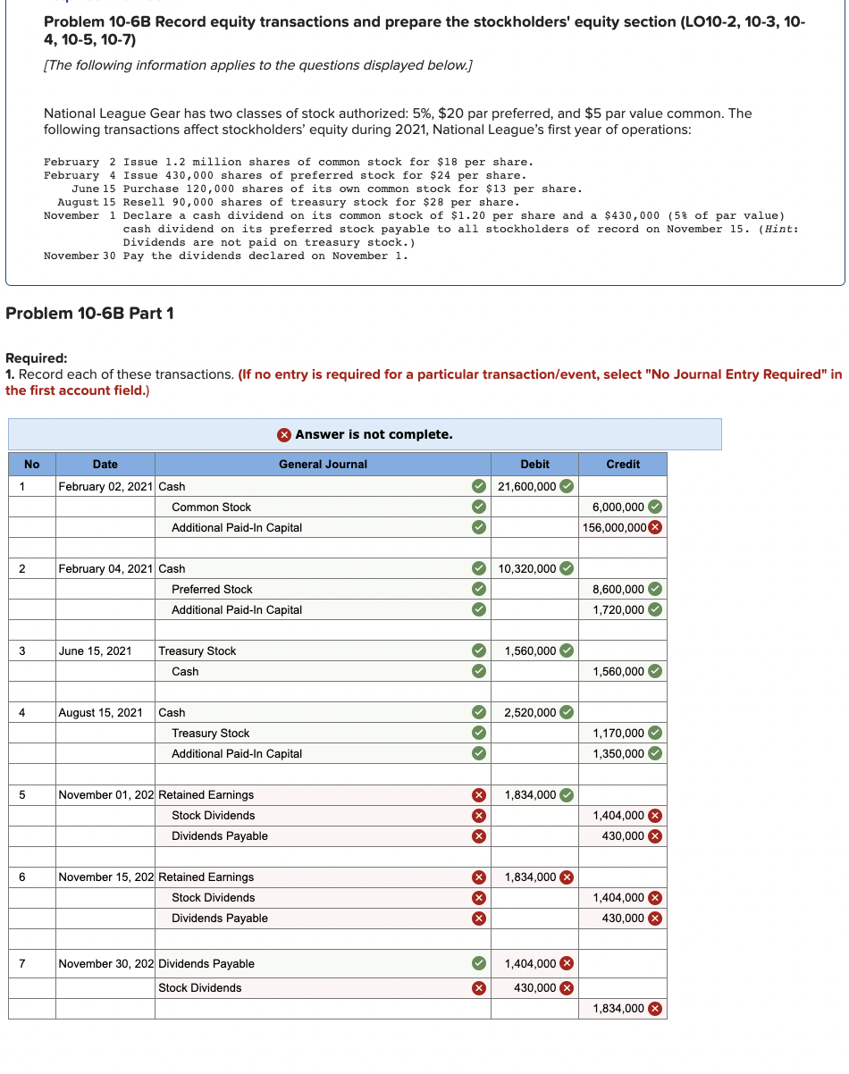Click the green check beside the Treasury Stock entry
849x1074 pixels.
[x=478, y=650]
